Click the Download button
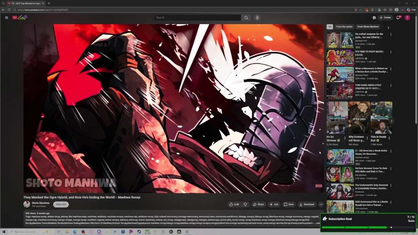The height and width of the screenshot is (235, 418). pyautogui.click(x=307, y=204)
